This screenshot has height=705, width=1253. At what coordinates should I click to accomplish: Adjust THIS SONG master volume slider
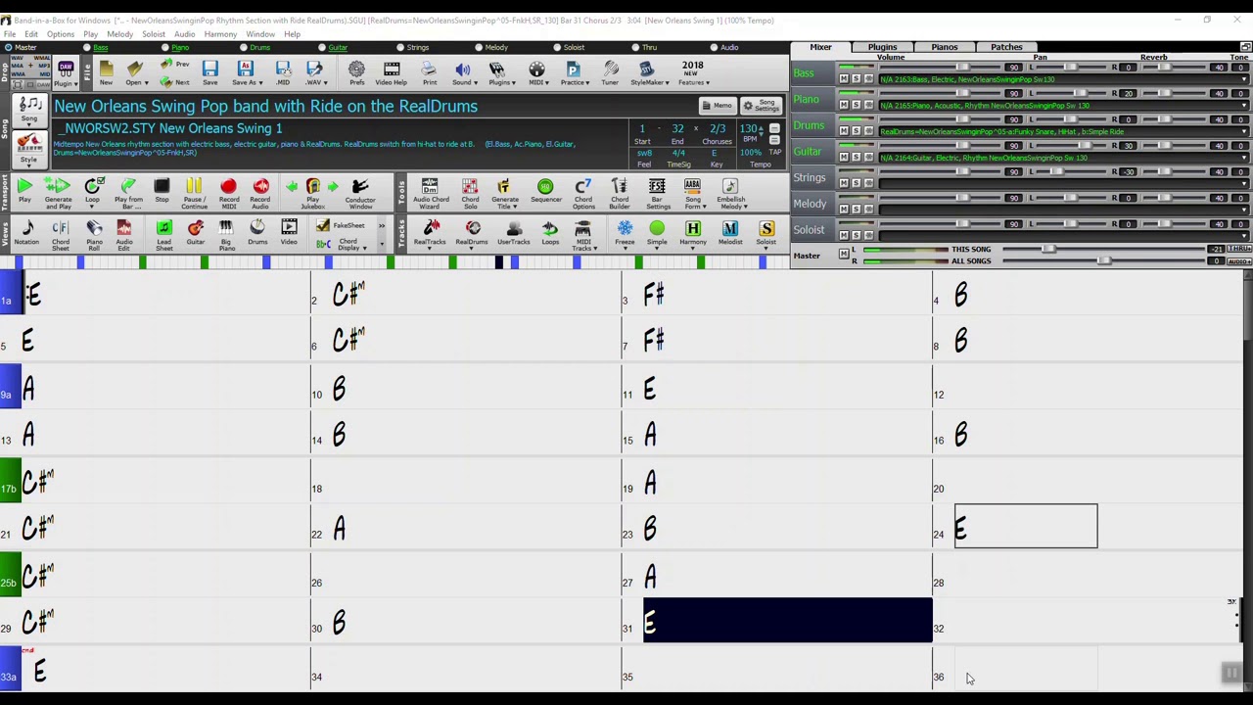pos(1048,249)
